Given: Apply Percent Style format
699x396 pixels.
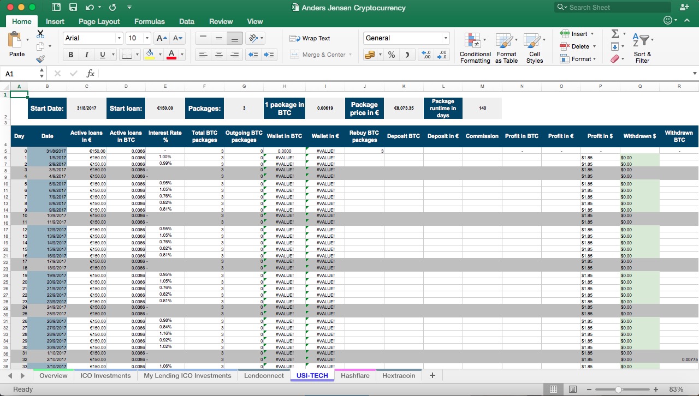Looking at the screenshot, I should coord(392,55).
